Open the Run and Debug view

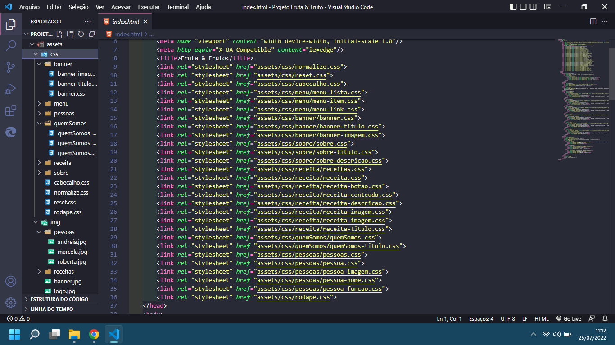click(11, 89)
